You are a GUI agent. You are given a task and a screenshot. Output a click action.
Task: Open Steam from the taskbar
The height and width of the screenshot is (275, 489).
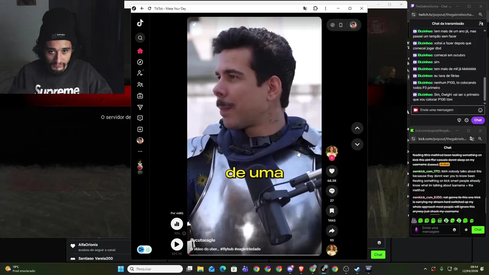[357, 269]
